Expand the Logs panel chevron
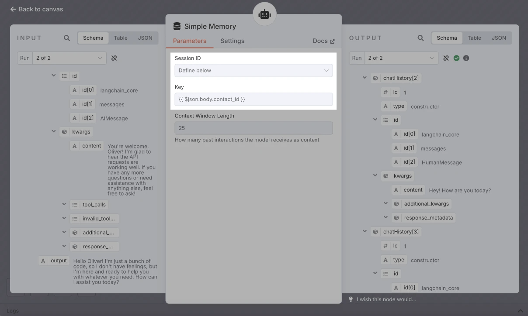 [520, 311]
